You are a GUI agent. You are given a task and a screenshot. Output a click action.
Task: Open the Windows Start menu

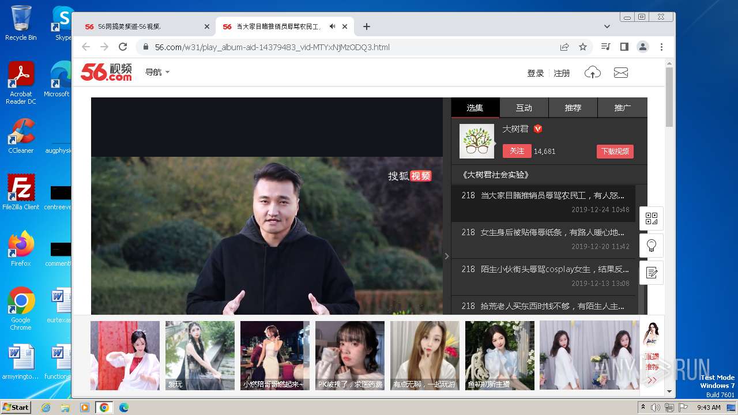(16, 408)
